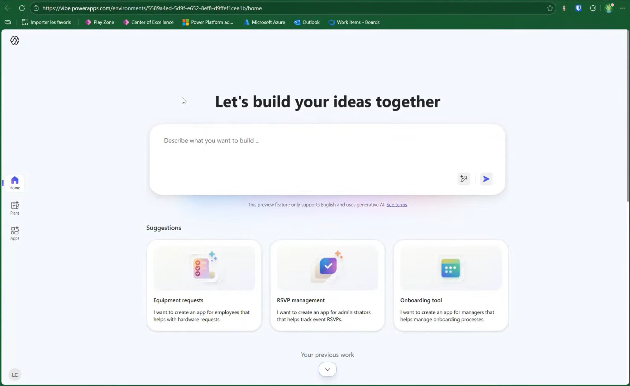Open the LC profile avatar
This screenshot has width=630, height=386.
15,374
